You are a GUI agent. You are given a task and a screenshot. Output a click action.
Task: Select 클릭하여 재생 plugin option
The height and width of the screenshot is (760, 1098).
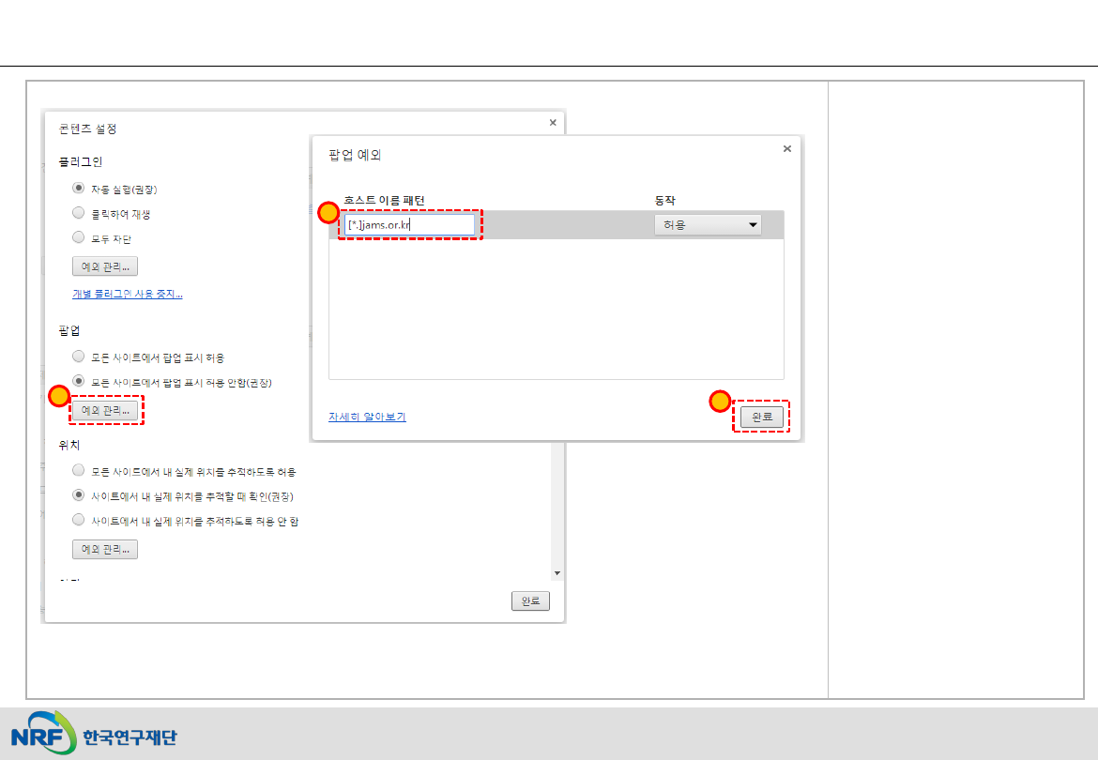79,214
